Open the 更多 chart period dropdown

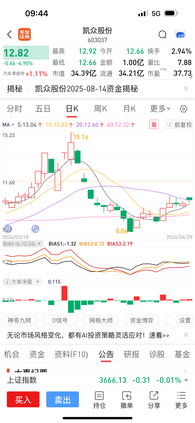pyautogui.click(x=160, y=109)
